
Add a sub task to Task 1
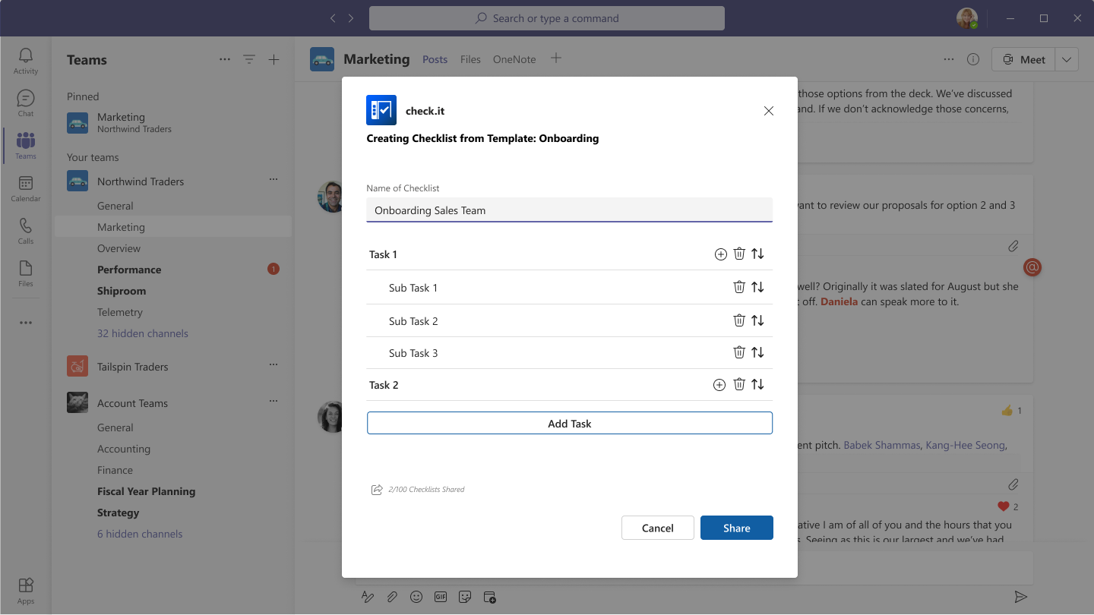point(721,254)
